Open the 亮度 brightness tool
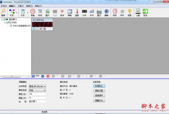The width and height of the screenshot is (169, 114). click(130, 12)
